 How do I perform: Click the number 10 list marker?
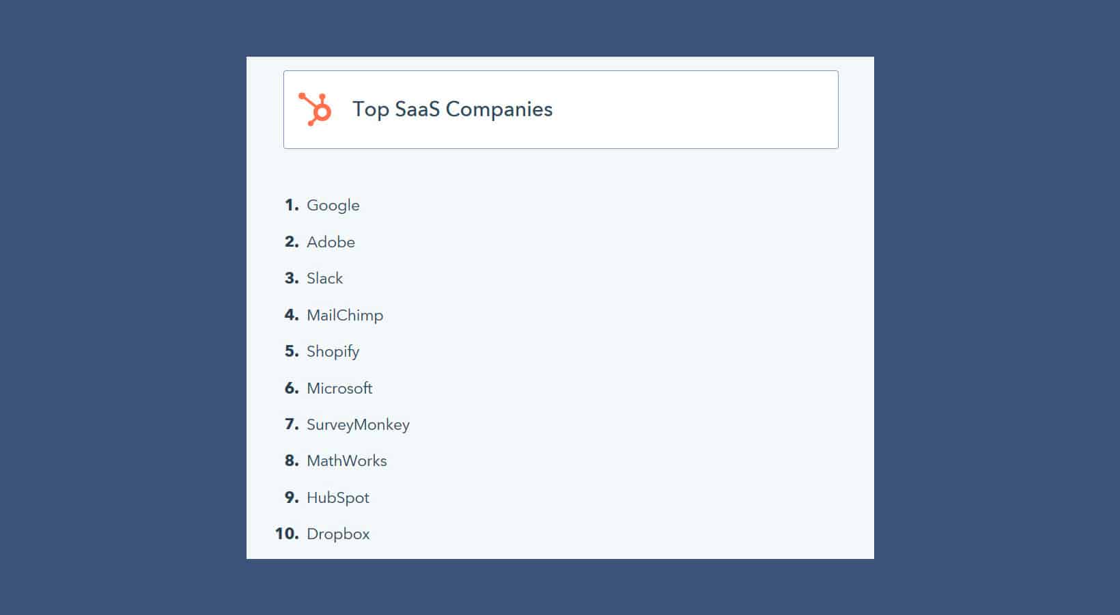pos(287,534)
